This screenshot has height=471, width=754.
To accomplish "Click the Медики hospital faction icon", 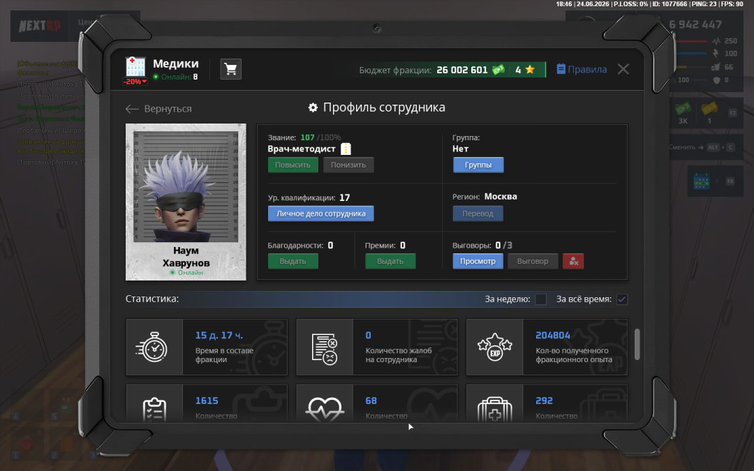I will (x=135, y=67).
